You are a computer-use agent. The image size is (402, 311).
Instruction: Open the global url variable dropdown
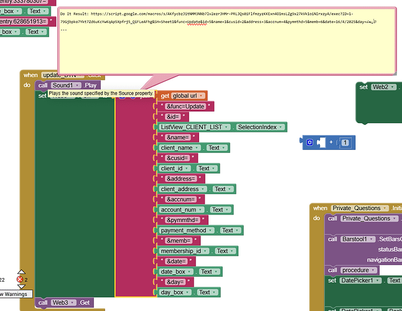(x=201, y=96)
